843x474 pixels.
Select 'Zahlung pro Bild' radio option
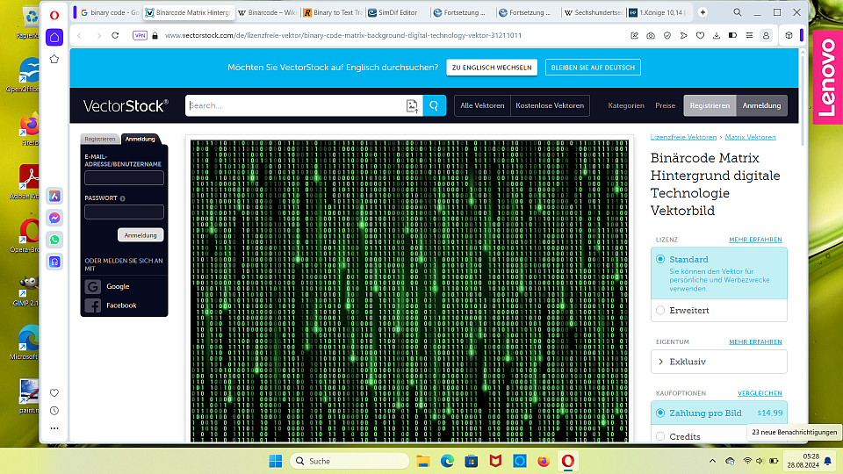coord(660,413)
